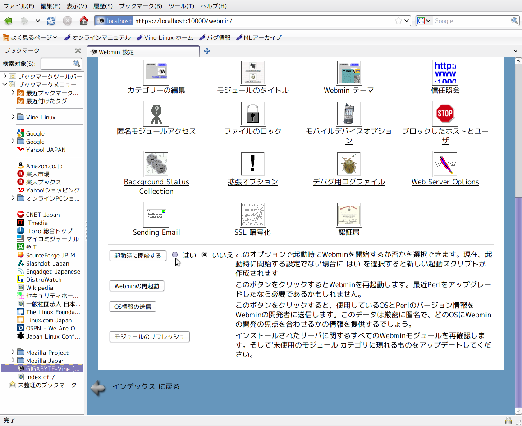Open the Wikipedia bookmark
The image size is (522, 426).
coord(35,288)
